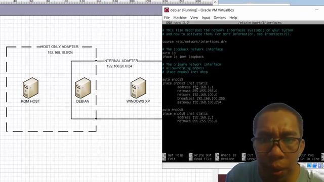Click the WINDOWS XP caption text
This screenshot has height=182, width=324.
[138, 101]
